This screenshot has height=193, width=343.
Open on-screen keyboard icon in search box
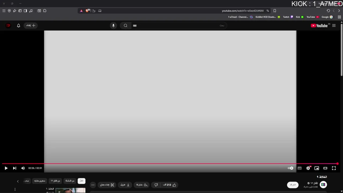tap(135, 25)
